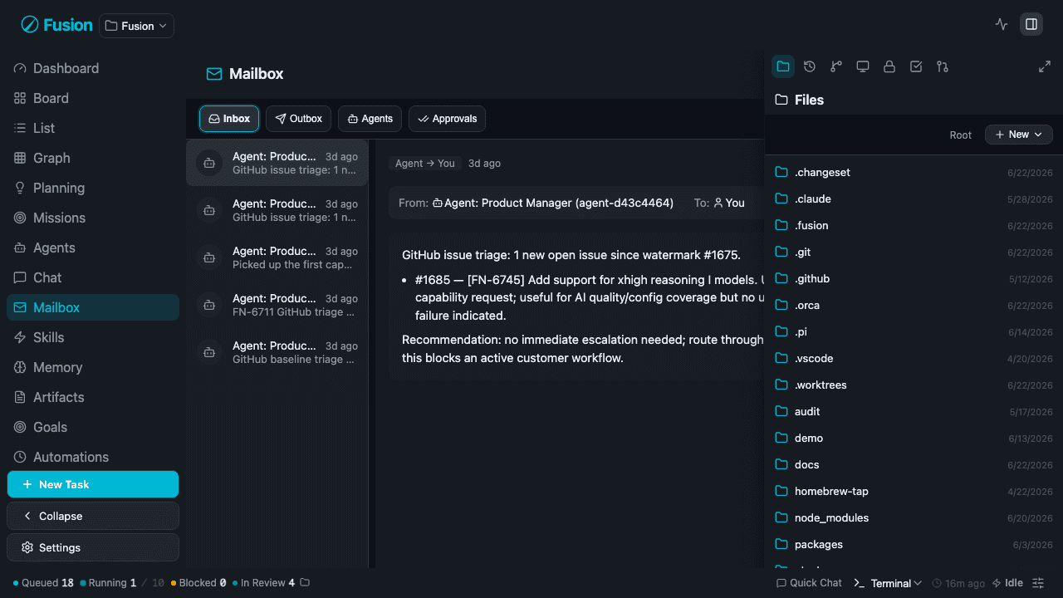Image resolution: width=1063 pixels, height=598 pixels.
Task: Open the .orca folder
Action: coord(914,305)
